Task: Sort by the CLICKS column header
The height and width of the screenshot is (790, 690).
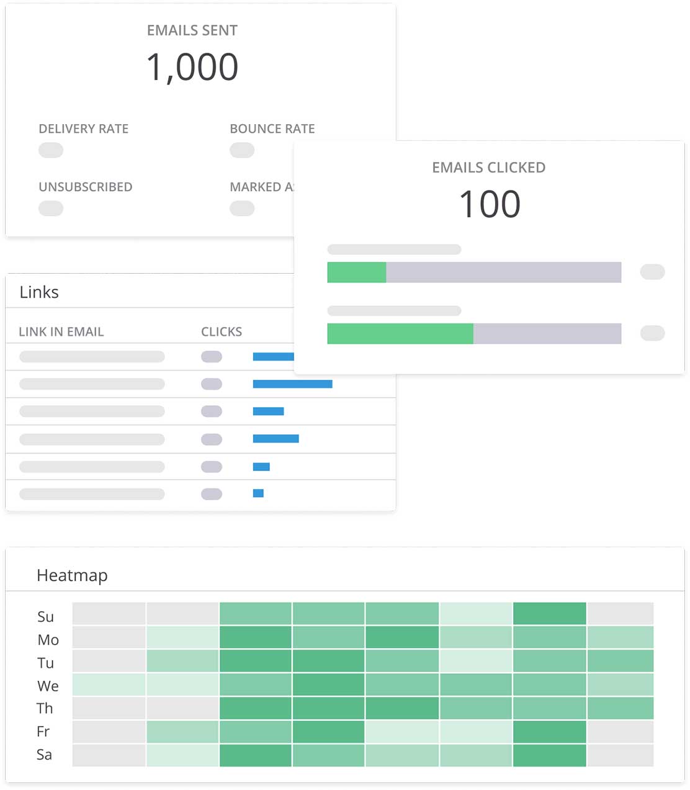Action: click(x=222, y=332)
